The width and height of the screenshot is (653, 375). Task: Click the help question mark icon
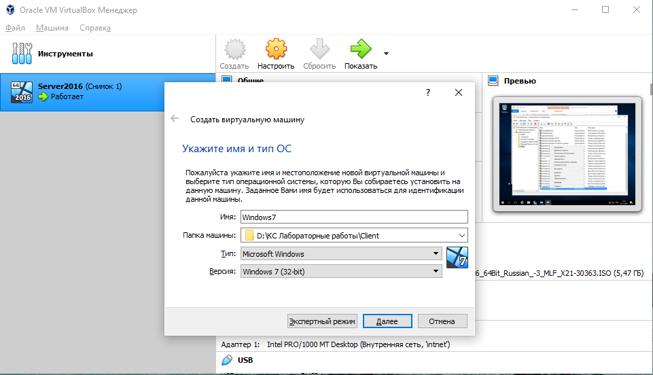427,92
